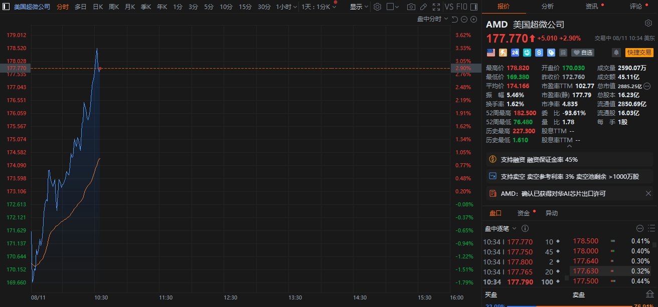Click the blue price tag badge
The image size is (658, 307).
pos(551,52)
